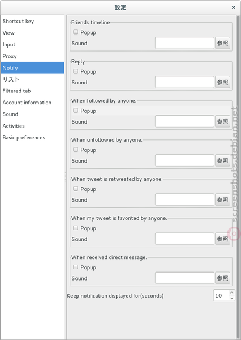Check Popup for When followed by anyone

pos(75,110)
